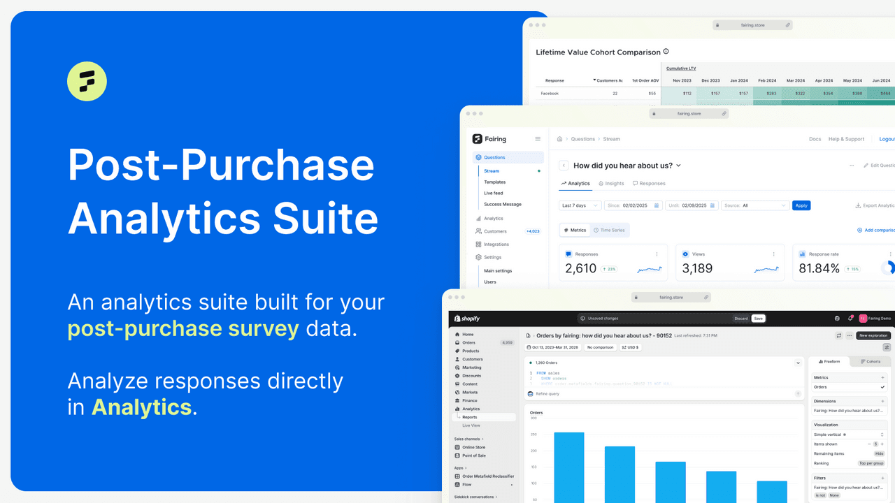Open the Oct 13, 2023–Mar 31, 2026 date picker
The image size is (895, 503).
pos(554,347)
